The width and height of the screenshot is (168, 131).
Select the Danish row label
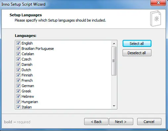pyautogui.click(x=27, y=65)
